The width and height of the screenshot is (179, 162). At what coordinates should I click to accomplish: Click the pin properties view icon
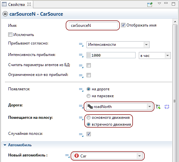point(150,5)
